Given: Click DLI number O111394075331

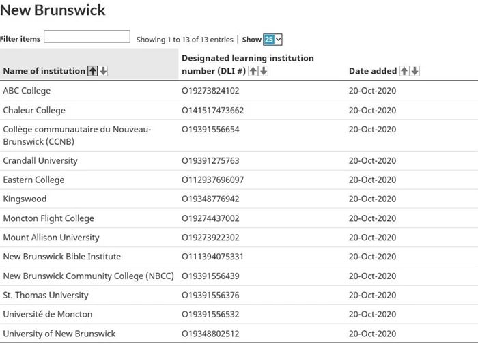Looking at the screenshot, I should [212, 257].
